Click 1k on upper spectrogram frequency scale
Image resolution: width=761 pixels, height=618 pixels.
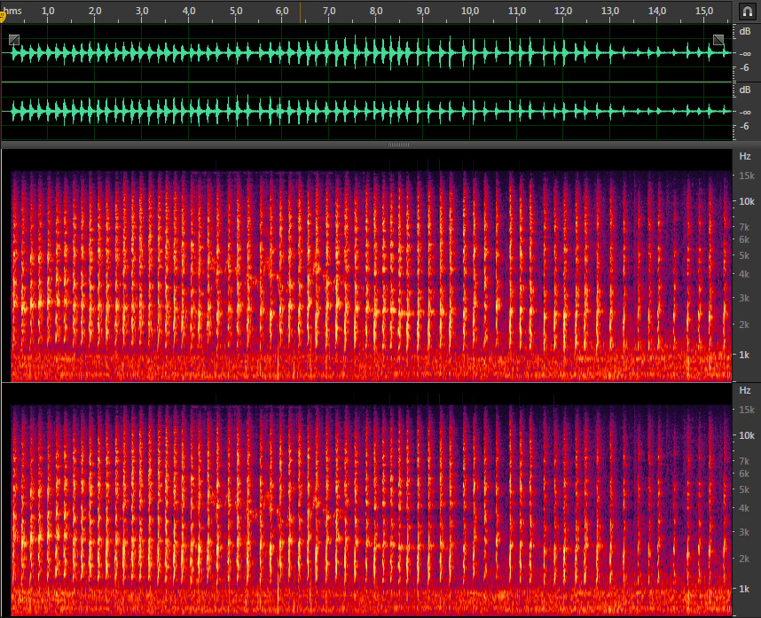click(x=744, y=355)
